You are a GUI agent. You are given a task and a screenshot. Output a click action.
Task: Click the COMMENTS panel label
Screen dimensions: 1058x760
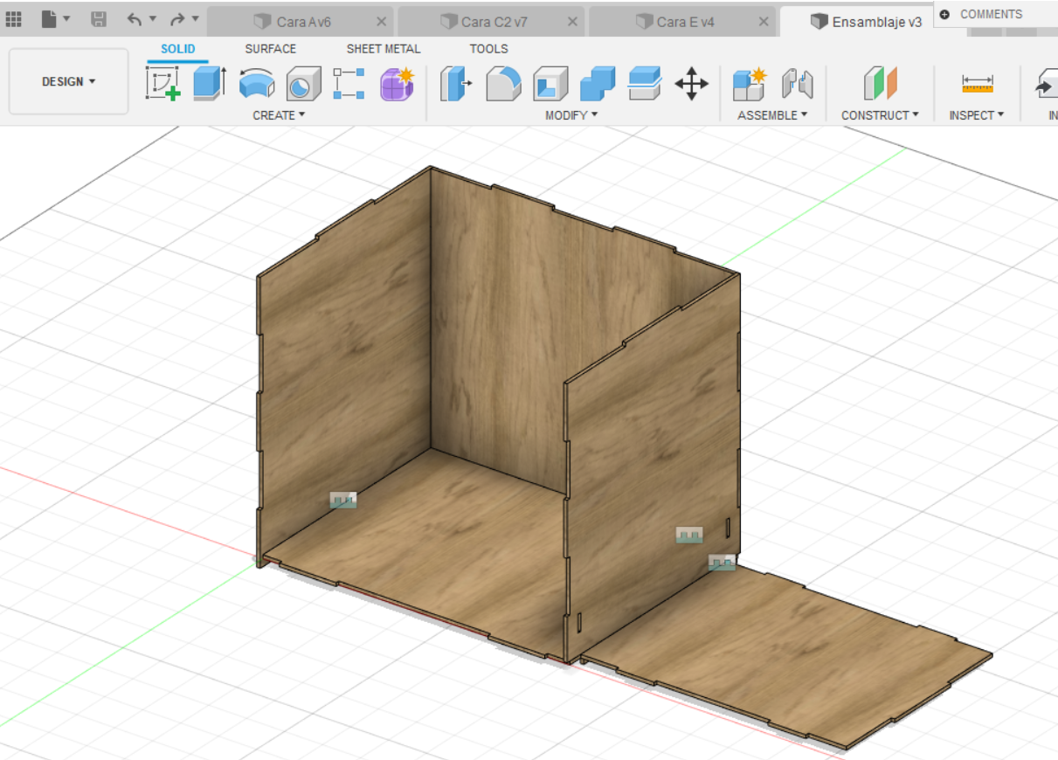(x=991, y=14)
